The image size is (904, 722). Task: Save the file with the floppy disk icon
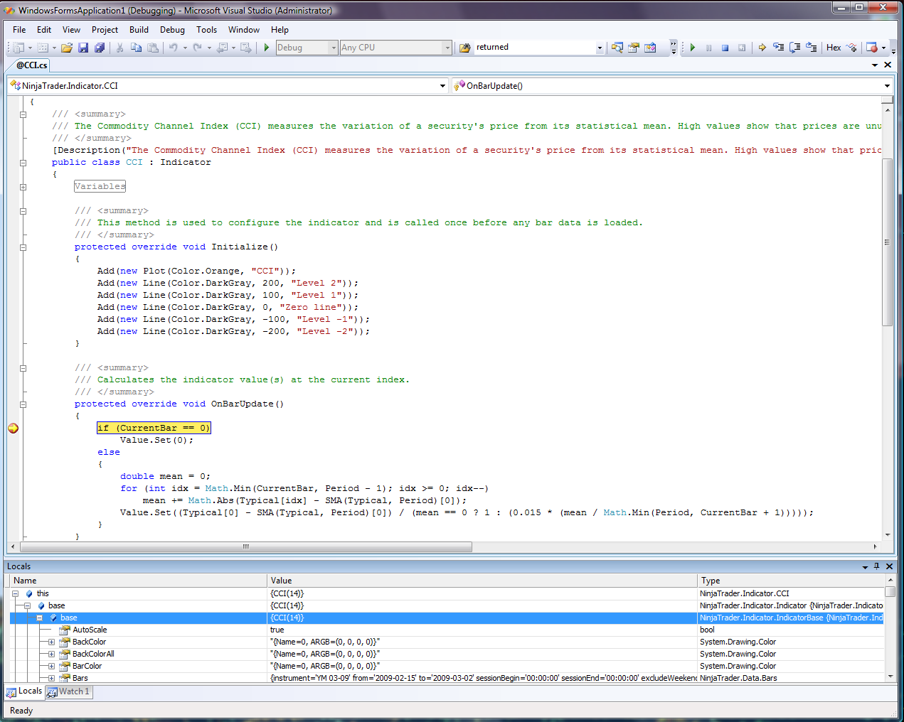coord(83,48)
